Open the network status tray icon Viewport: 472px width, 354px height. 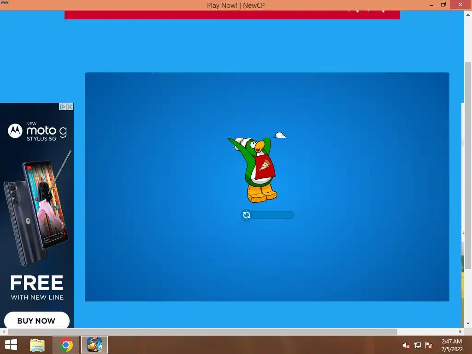418,345
